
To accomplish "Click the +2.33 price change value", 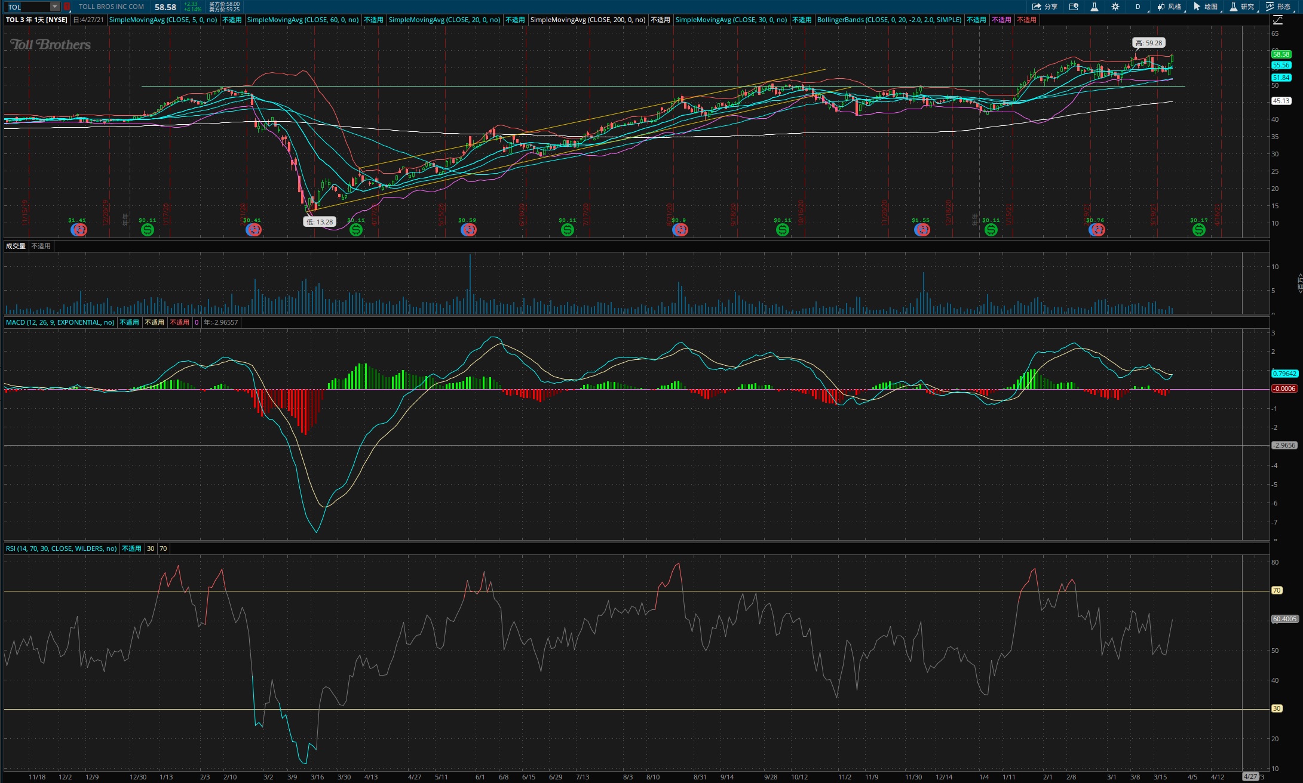I will point(191,4).
